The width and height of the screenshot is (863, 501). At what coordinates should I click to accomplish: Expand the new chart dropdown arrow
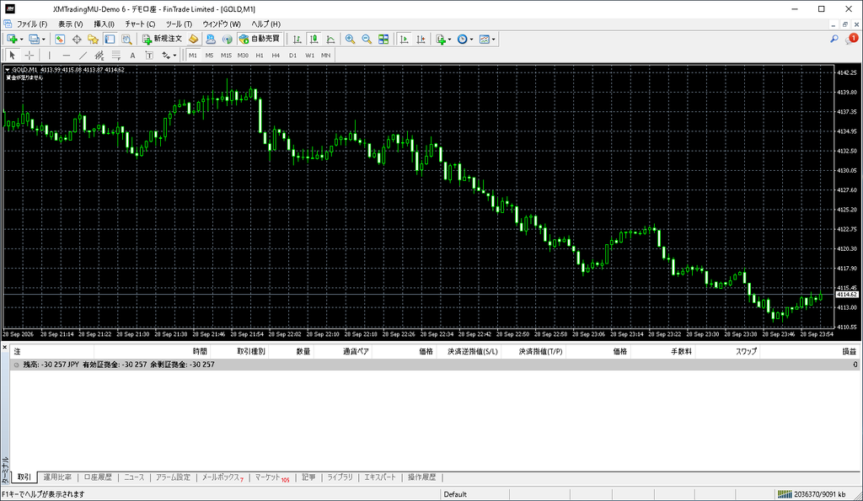tap(21, 40)
